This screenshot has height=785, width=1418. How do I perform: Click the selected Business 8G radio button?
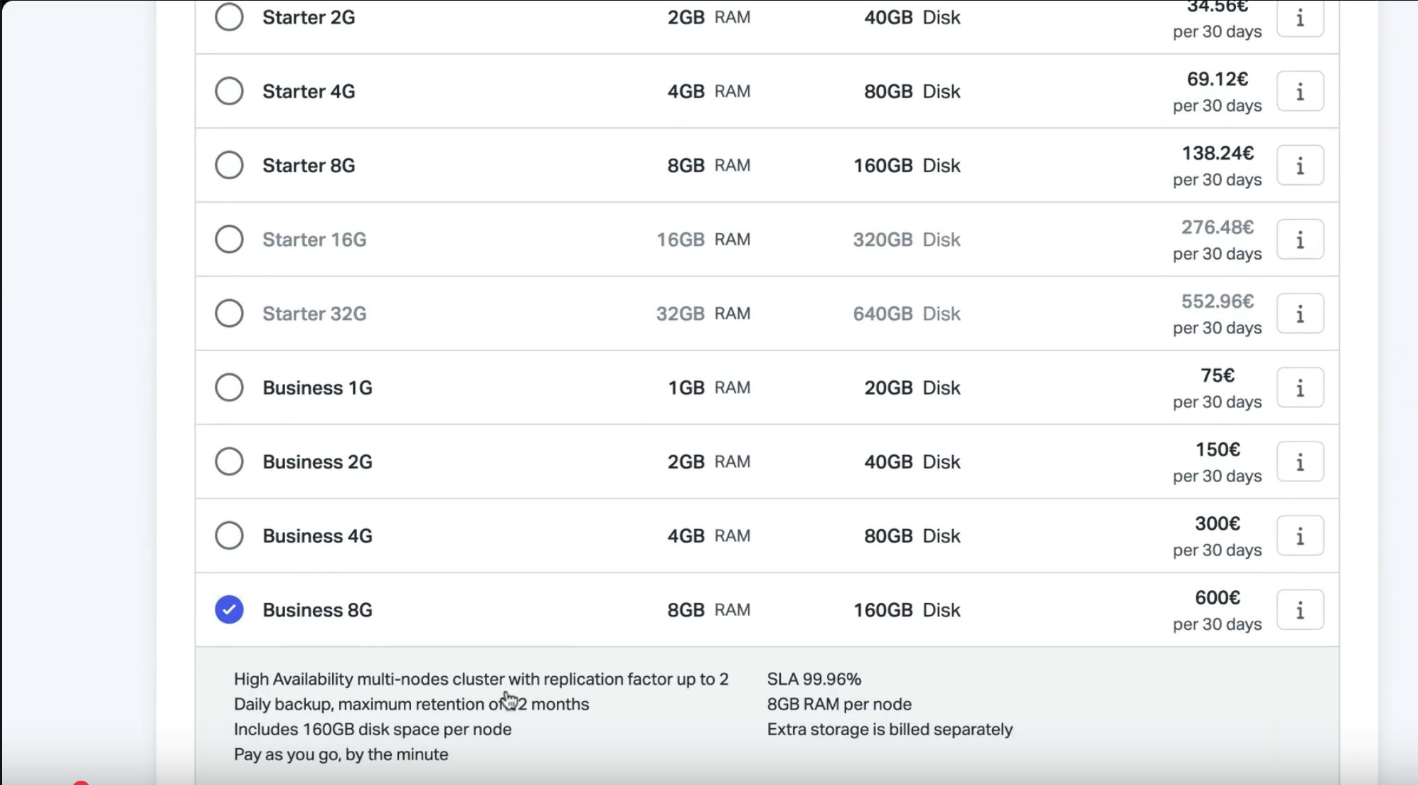(x=229, y=609)
